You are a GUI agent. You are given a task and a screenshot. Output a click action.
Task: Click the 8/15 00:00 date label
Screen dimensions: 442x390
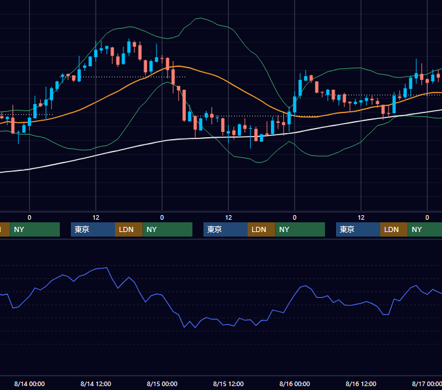pyautogui.click(x=162, y=383)
